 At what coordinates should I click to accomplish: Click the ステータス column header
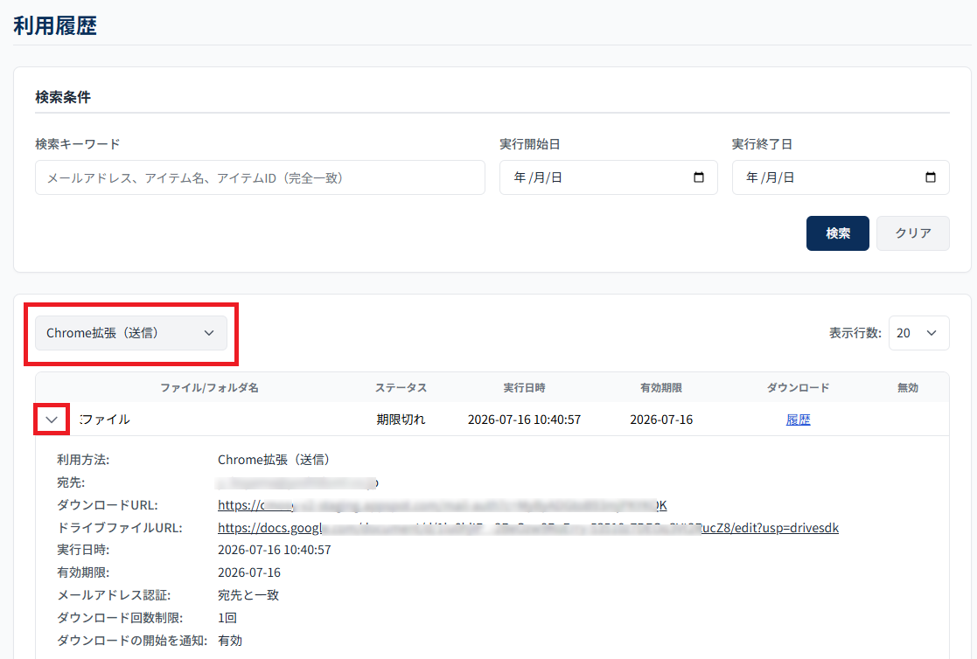coord(401,387)
